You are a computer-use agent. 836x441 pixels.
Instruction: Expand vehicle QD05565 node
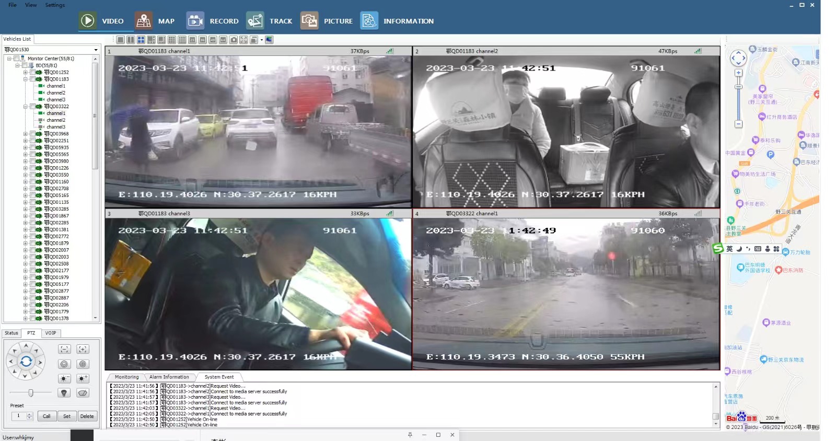coord(25,154)
